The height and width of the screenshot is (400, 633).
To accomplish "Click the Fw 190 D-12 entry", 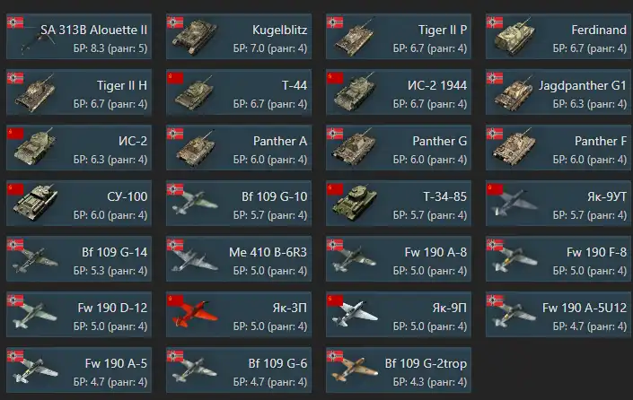I will coord(79,315).
